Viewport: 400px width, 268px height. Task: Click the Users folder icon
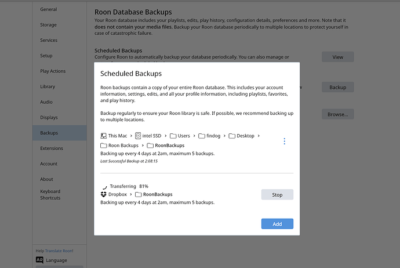(x=173, y=136)
